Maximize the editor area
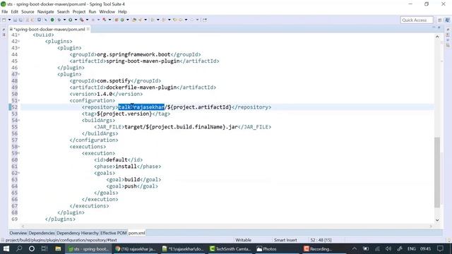Image resolution: width=452 pixels, height=254 pixels. (439, 28)
